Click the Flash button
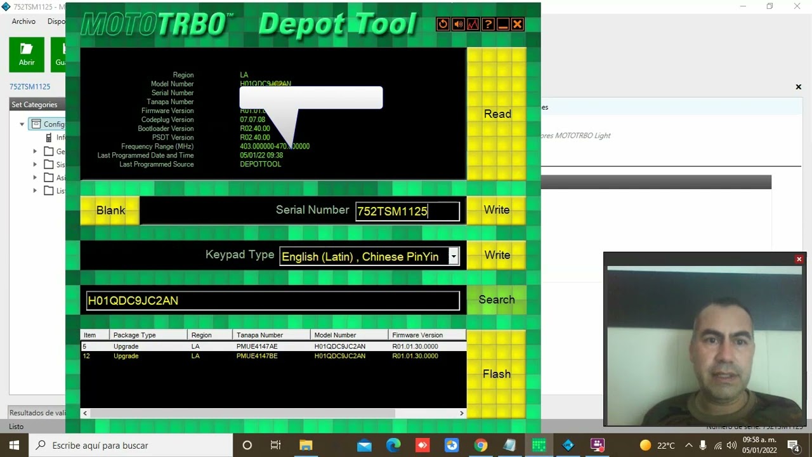Image resolution: width=812 pixels, height=457 pixels. coord(497,374)
